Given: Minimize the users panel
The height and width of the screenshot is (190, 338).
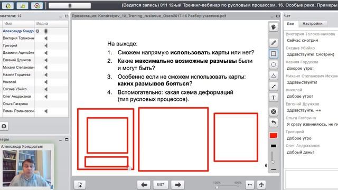Looking at the screenshot, I should click(61, 16).
